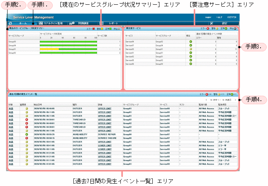The width and height of the screenshot is (268, 186).
Task: Click the warning severity icon on the 05:46:05 event
Action: (x=27, y=109)
